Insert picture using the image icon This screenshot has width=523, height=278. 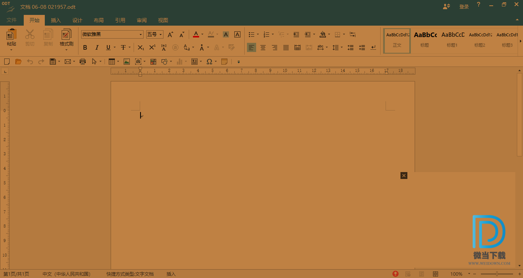tap(127, 61)
